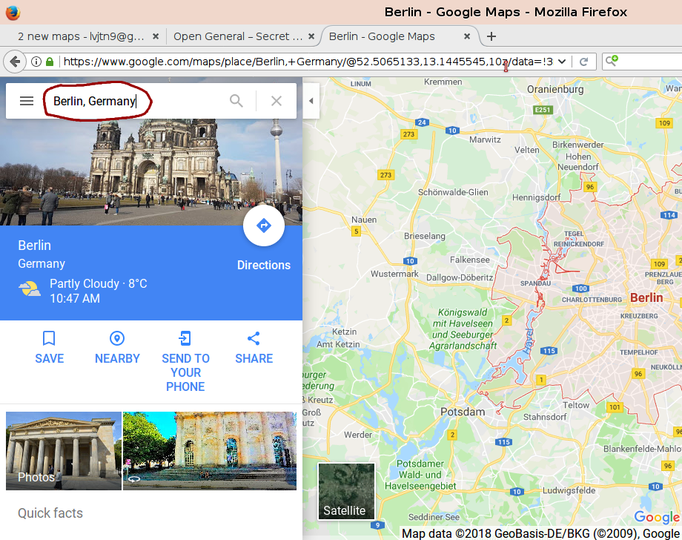Click the Schönwalde-Glien map label
This screenshot has height=540, width=682.
[x=453, y=192]
